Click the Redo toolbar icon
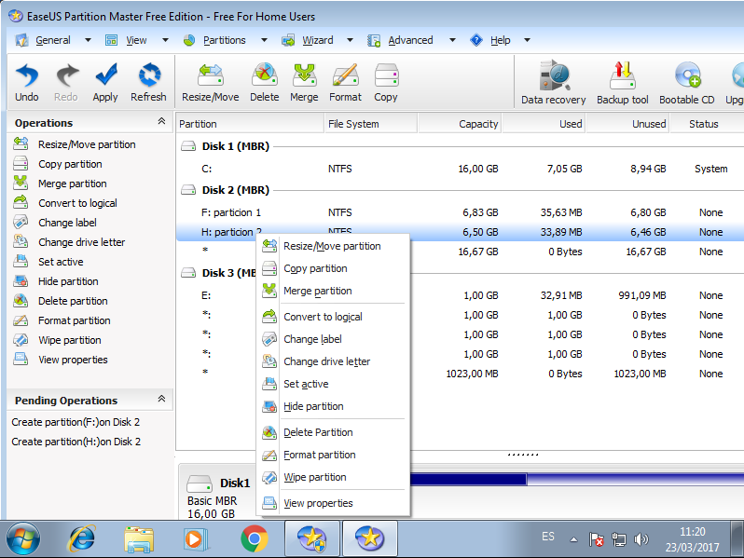Image resolution: width=744 pixels, height=558 pixels. click(x=66, y=83)
